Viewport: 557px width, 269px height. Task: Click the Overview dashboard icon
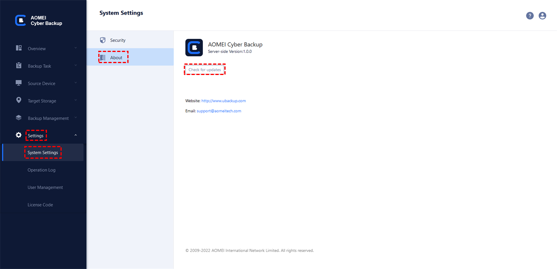(19, 48)
